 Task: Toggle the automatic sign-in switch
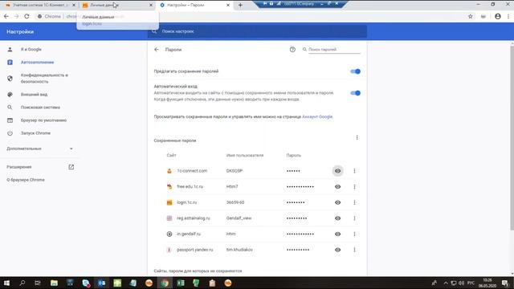pos(355,93)
